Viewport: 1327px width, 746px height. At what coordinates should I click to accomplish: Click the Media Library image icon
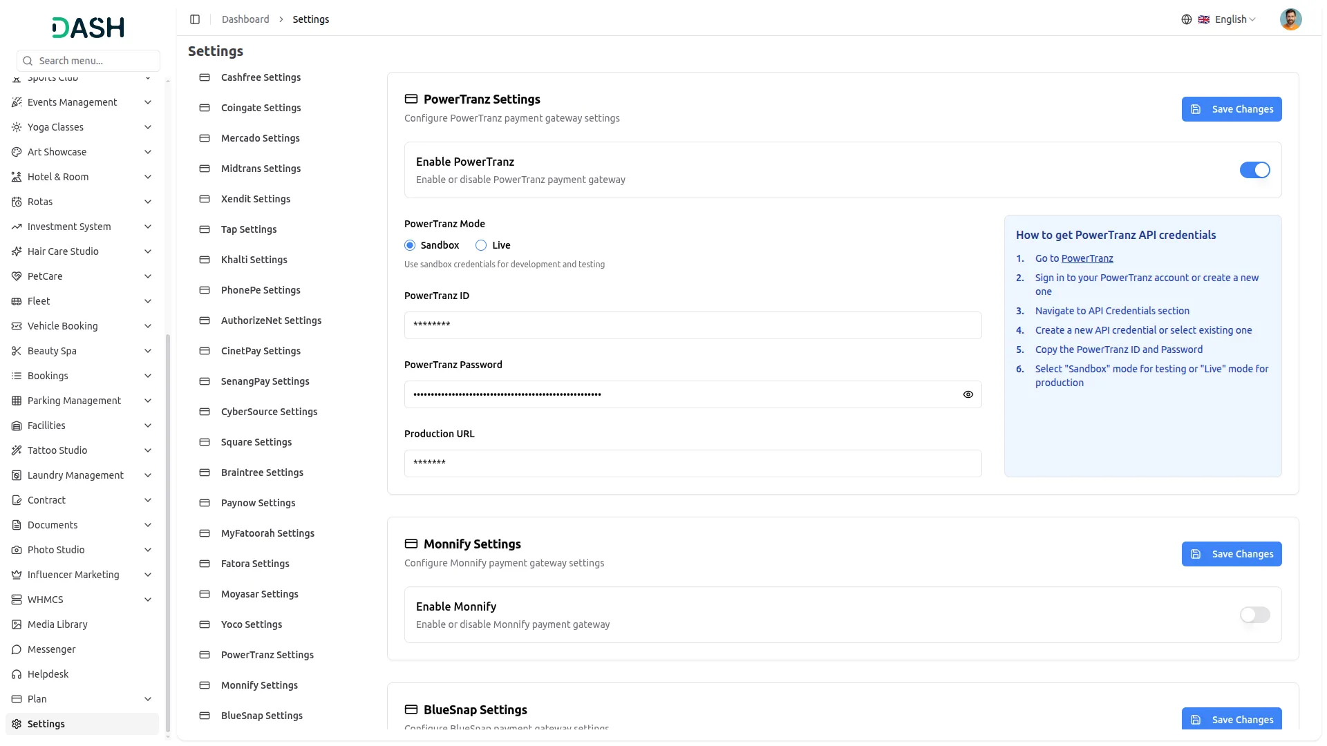(17, 624)
